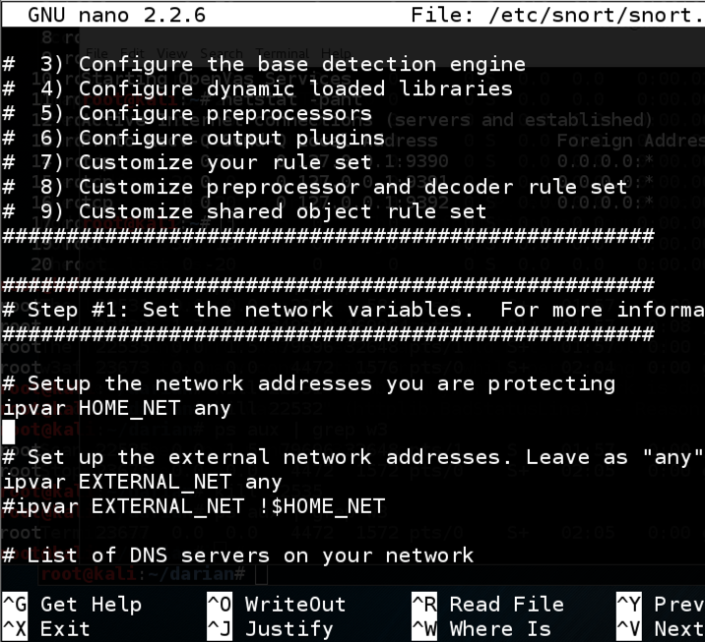
Task: Click the Configure dynamic loaded libraries line
Action: point(295,88)
